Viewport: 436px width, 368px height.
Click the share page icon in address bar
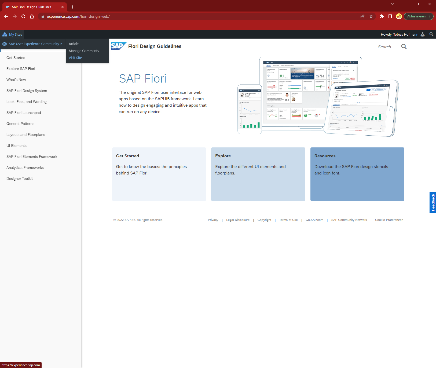coord(362,16)
